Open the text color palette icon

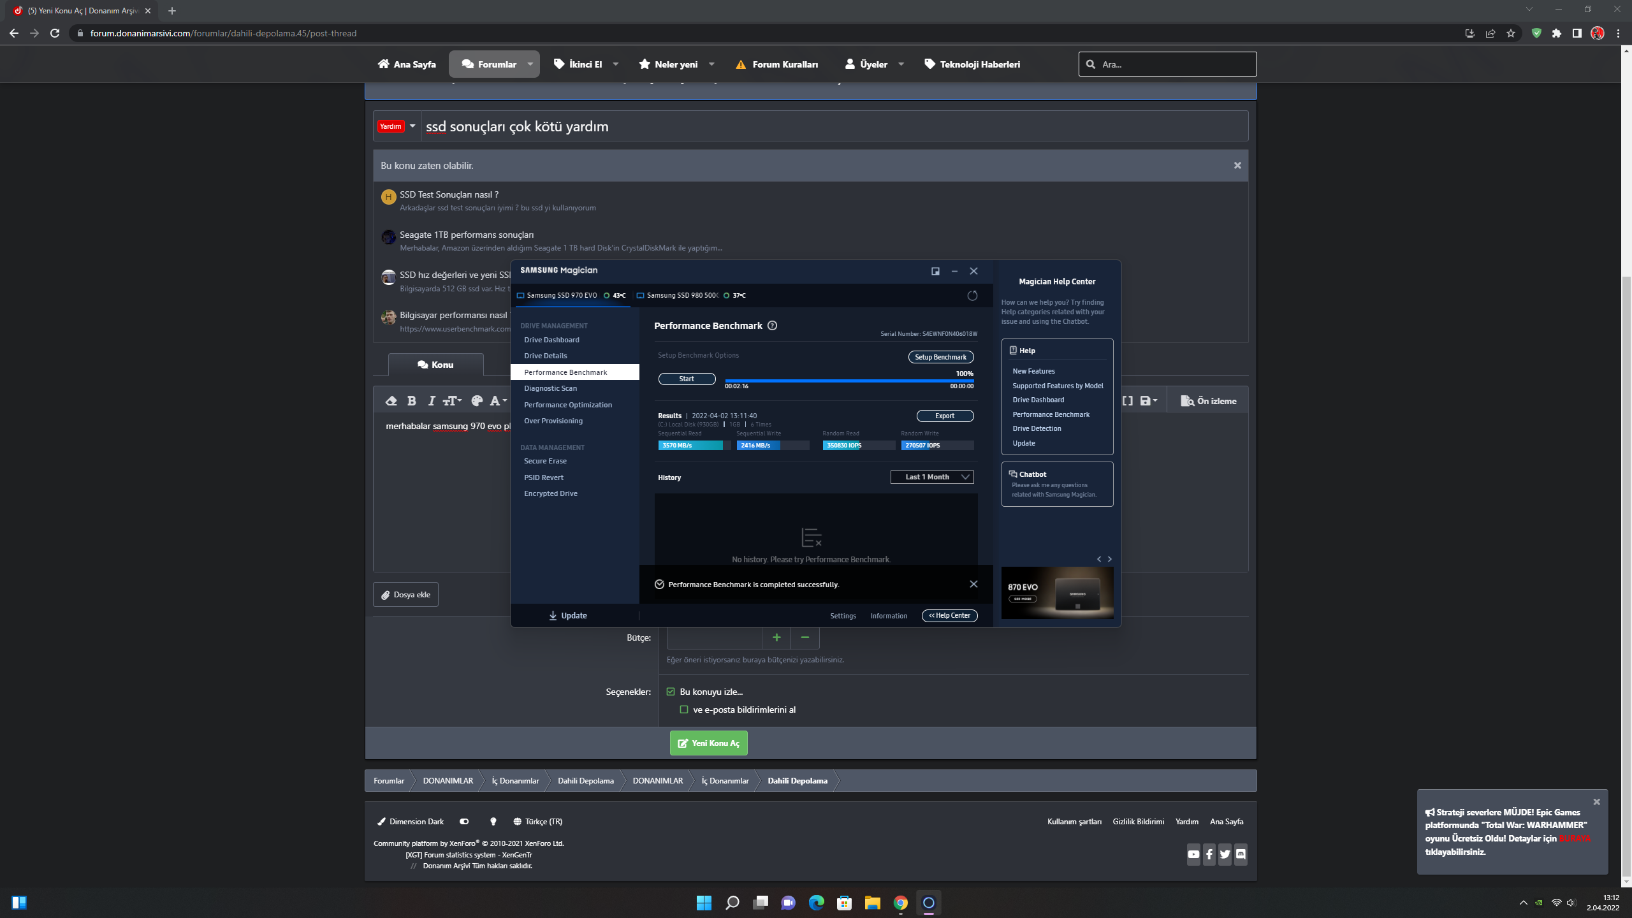tap(477, 401)
